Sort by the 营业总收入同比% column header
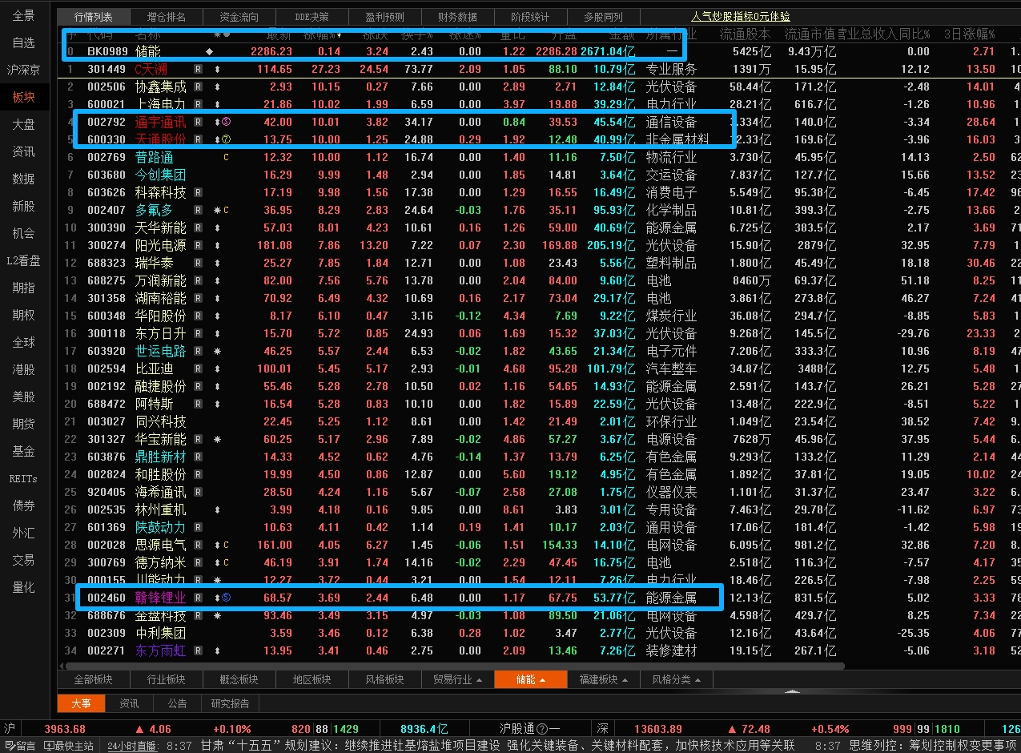 [885, 34]
